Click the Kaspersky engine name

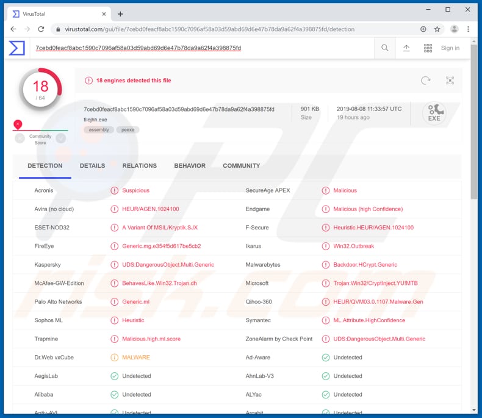(48, 265)
